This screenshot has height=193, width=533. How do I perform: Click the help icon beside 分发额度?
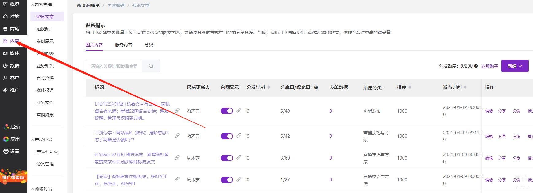pyautogui.click(x=476, y=66)
